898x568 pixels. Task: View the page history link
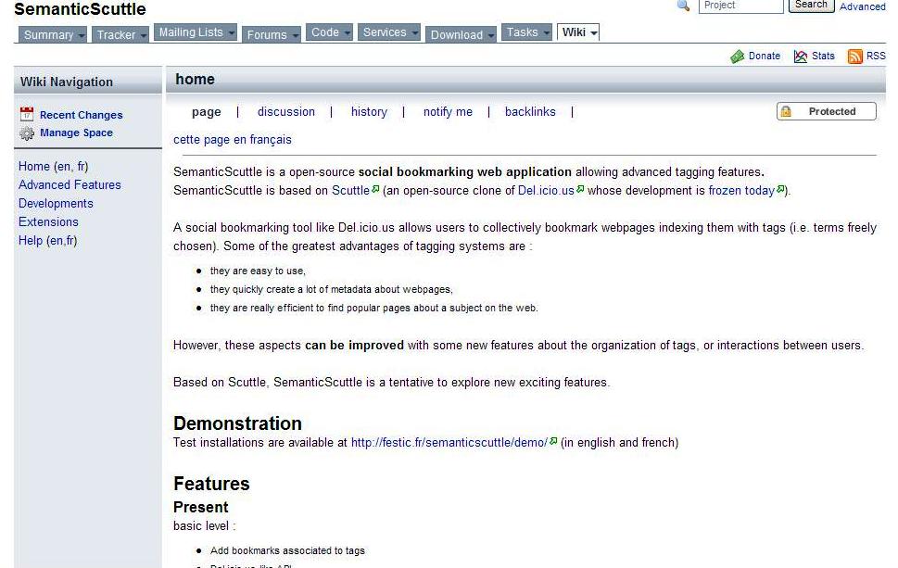coord(369,112)
